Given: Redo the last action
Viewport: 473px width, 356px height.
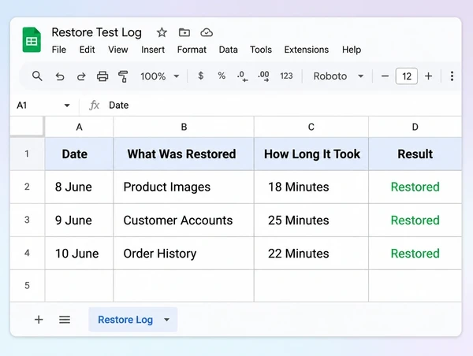Looking at the screenshot, I should tap(81, 76).
